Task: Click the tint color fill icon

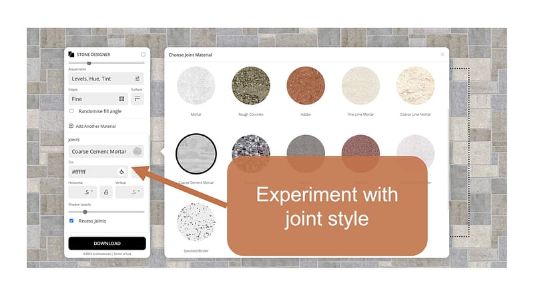Action: coord(121,172)
